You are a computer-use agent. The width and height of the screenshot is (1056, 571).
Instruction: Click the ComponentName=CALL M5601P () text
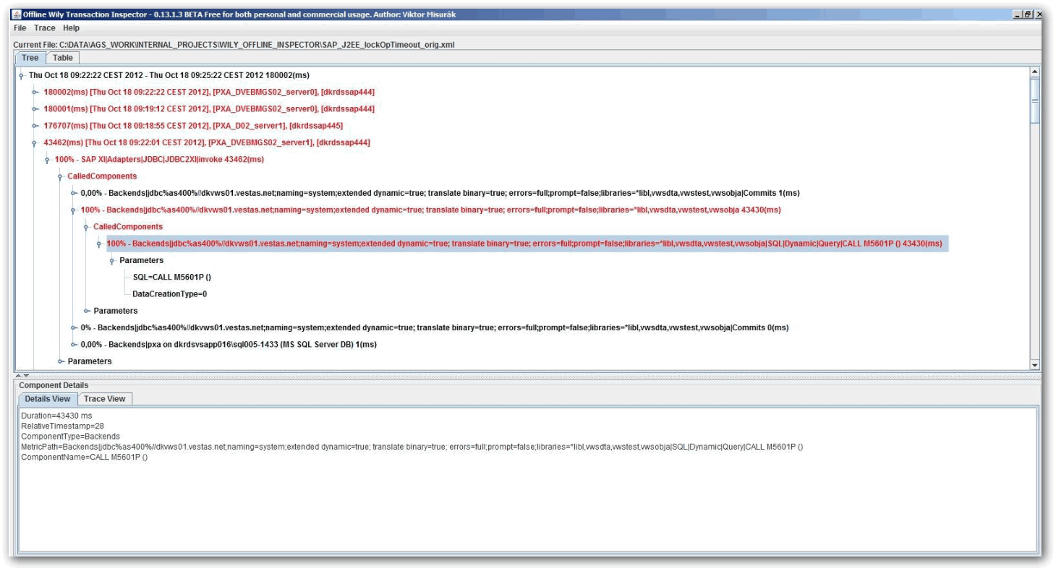click(x=84, y=457)
